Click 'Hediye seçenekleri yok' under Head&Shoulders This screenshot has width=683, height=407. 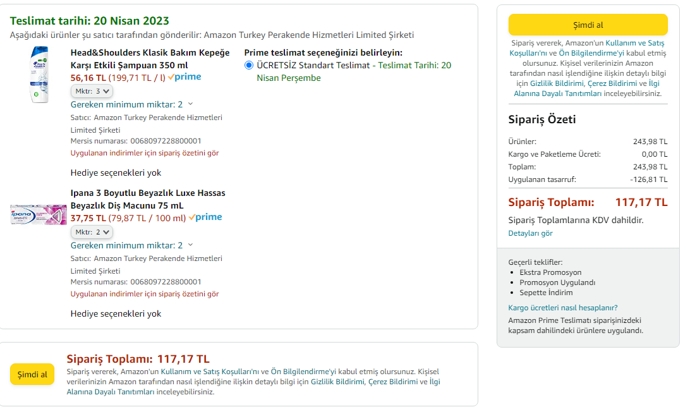(x=116, y=173)
